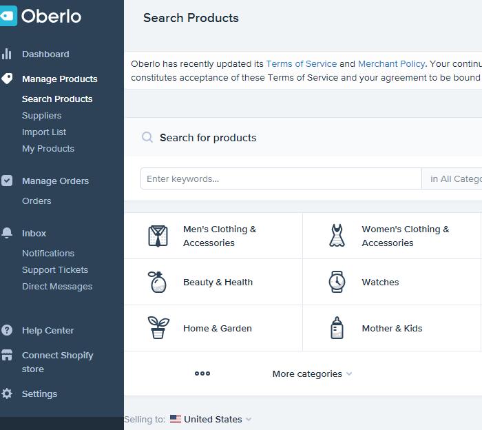
Task: Open Support Tickets under Inbox
Action: click(x=54, y=269)
